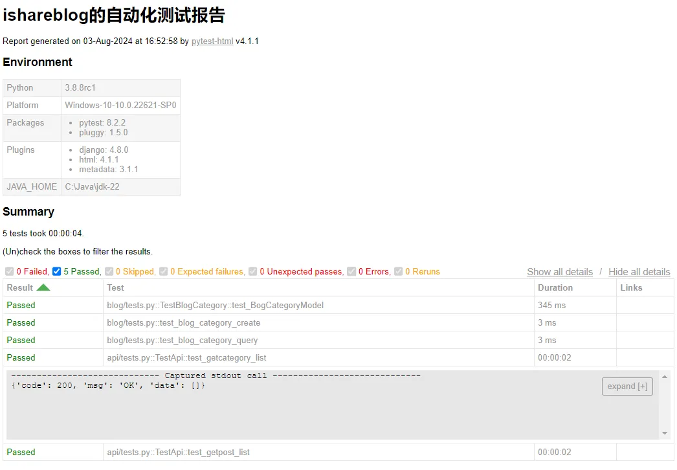Sort results by the Test column header
677x470 pixels.
pos(116,287)
